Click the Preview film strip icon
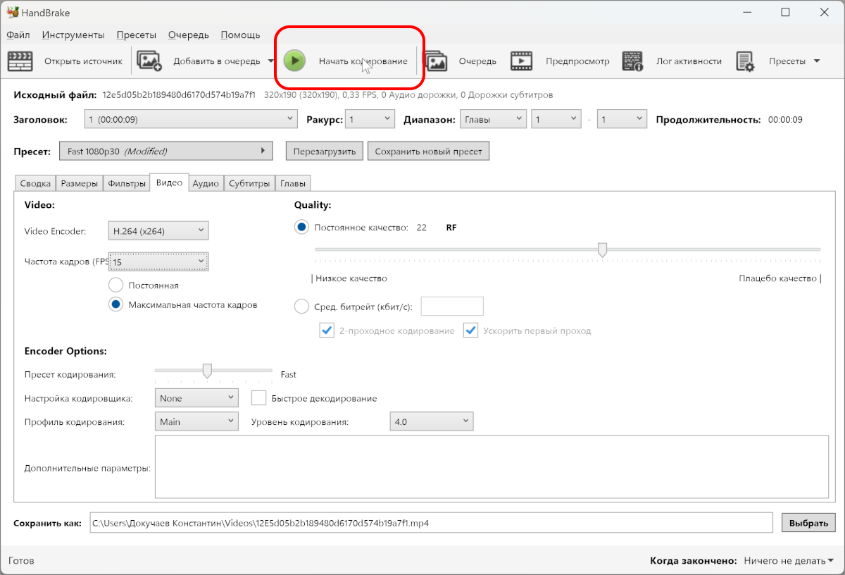845x575 pixels. pos(522,61)
